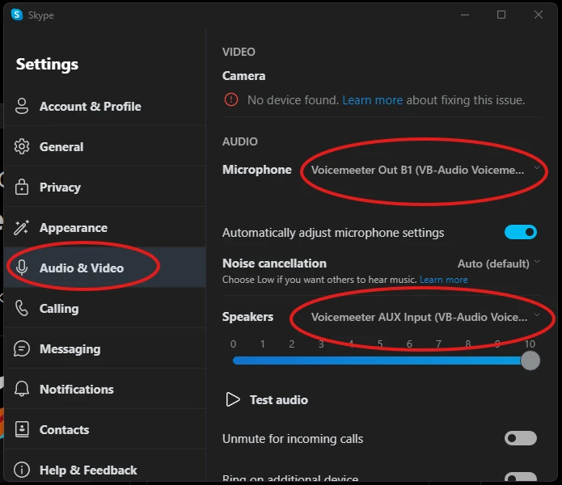The height and width of the screenshot is (485, 562).
Task: Click the address book icon beside Contacts
Action: 22,429
